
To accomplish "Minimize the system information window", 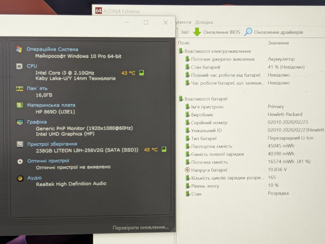I will (127, 22).
